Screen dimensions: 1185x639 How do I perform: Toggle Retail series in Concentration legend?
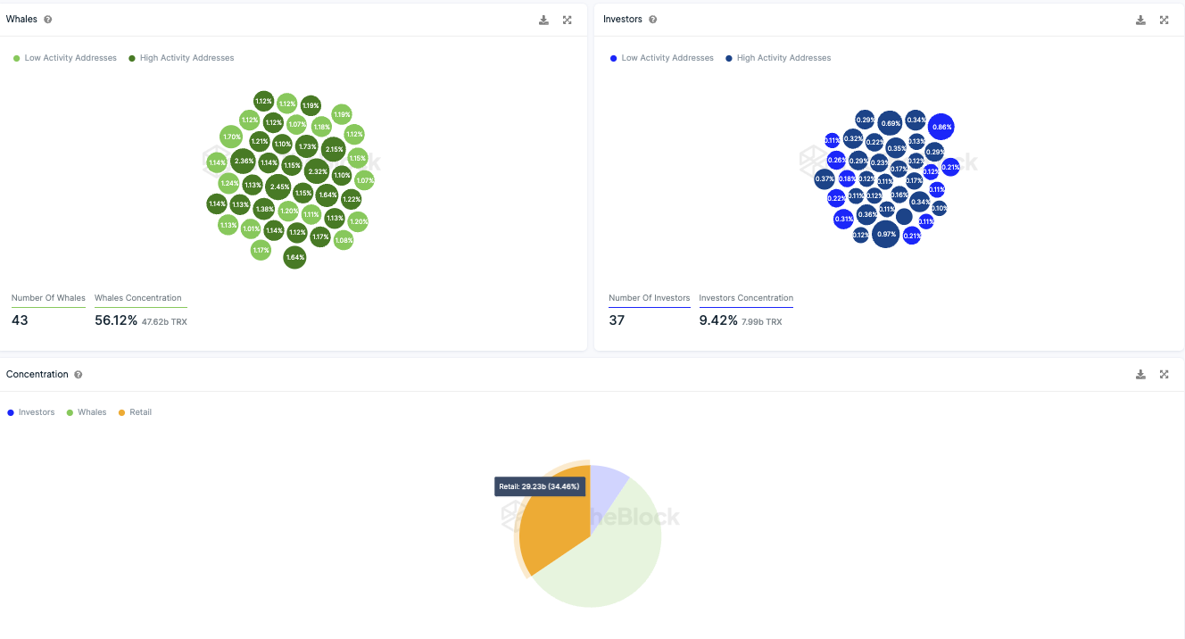point(135,412)
